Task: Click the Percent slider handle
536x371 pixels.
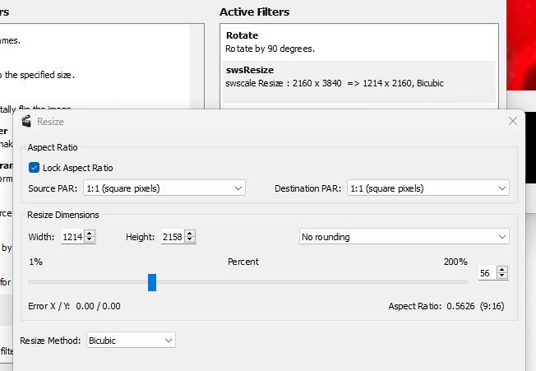Action: click(x=152, y=282)
